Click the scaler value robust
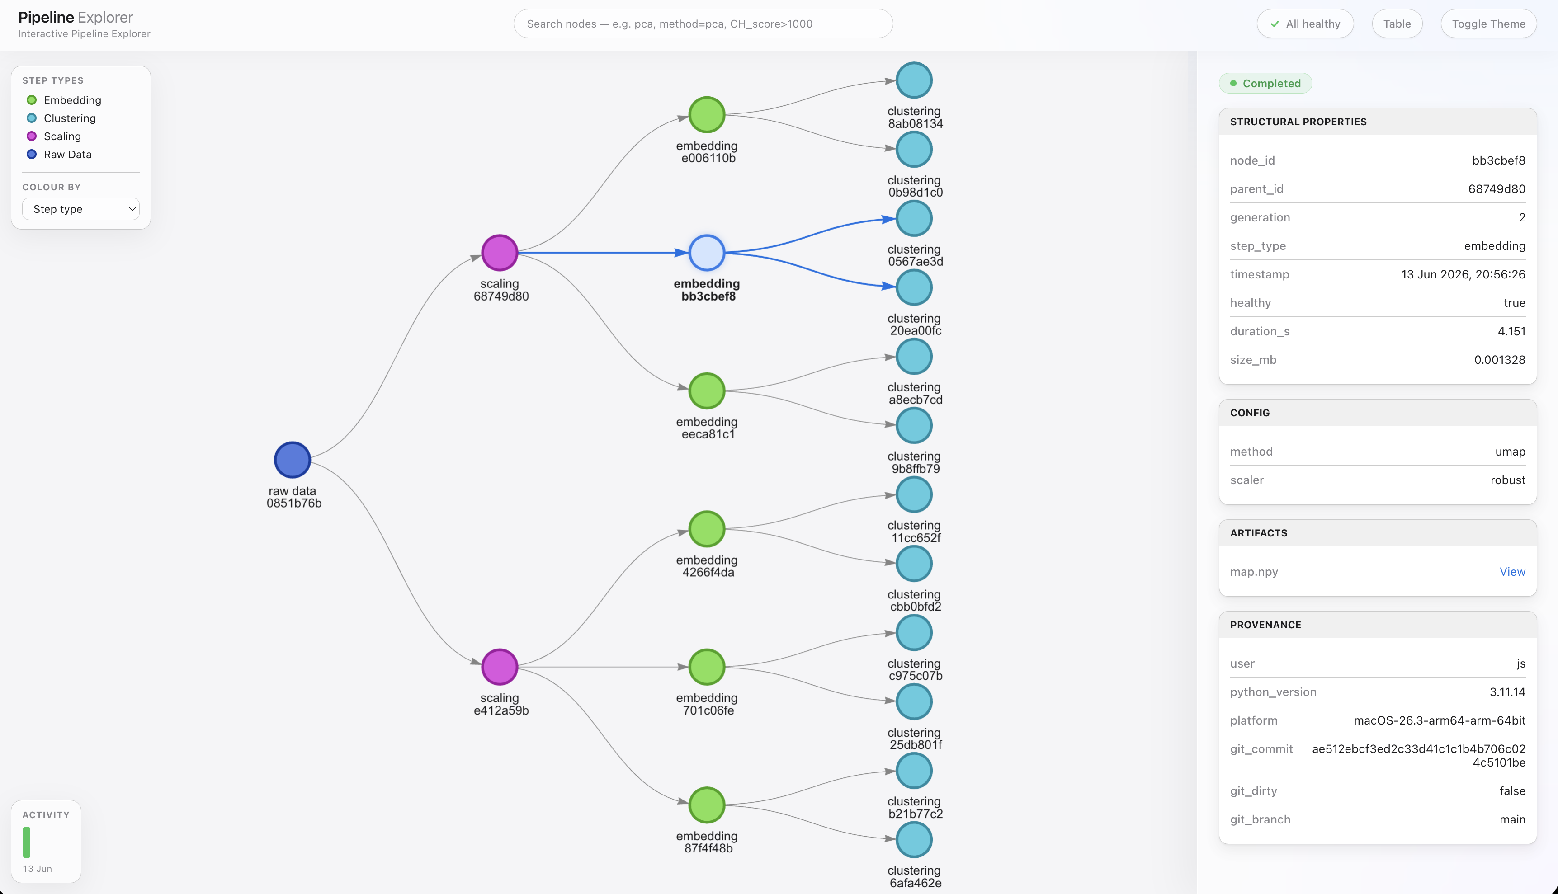 [x=1508, y=480]
